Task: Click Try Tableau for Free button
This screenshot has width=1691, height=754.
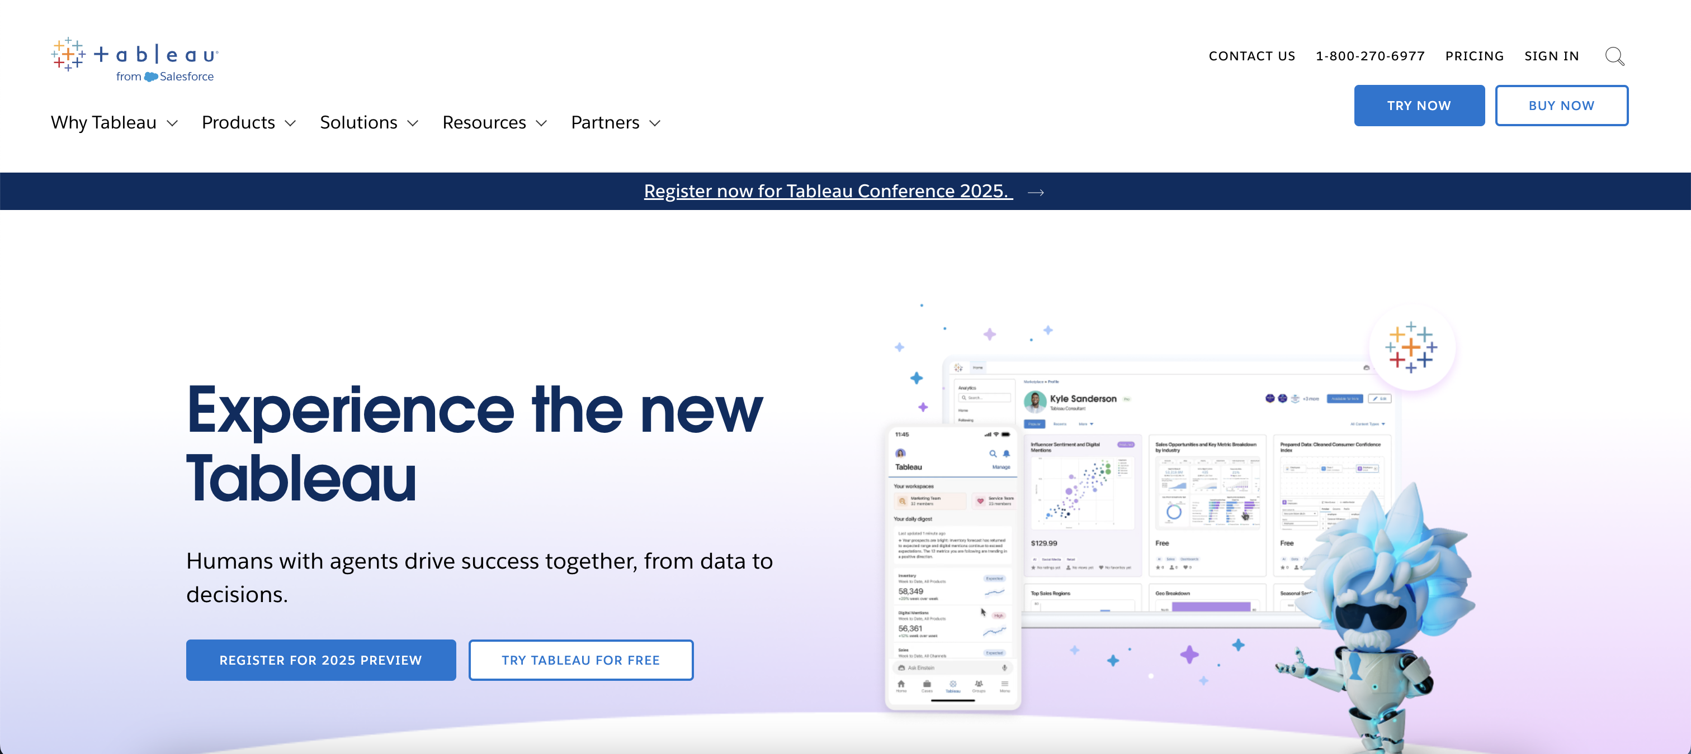Action: click(580, 660)
